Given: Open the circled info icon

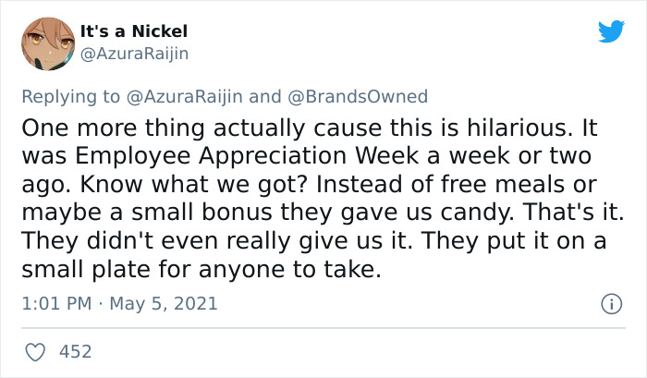Looking at the screenshot, I should coord(612,304).
